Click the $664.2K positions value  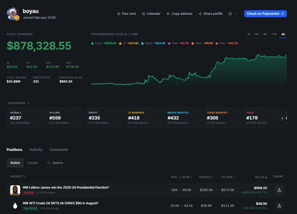[66, 81]
